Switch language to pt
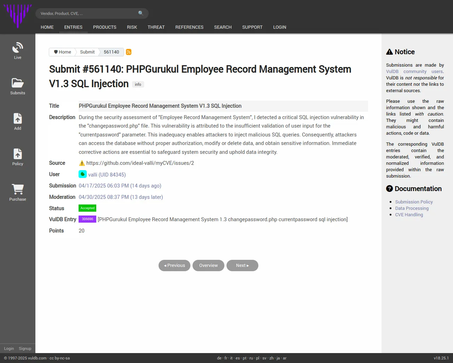 [x=245, y=358]
